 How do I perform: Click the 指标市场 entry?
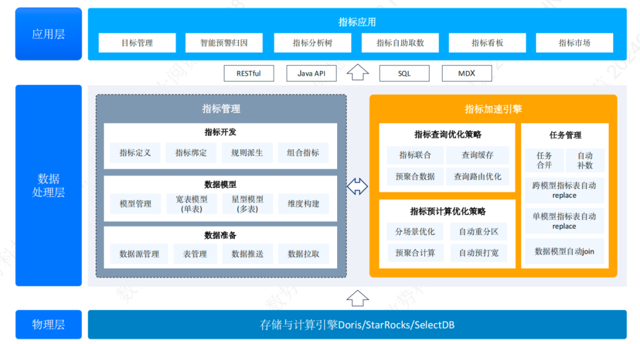574,43
